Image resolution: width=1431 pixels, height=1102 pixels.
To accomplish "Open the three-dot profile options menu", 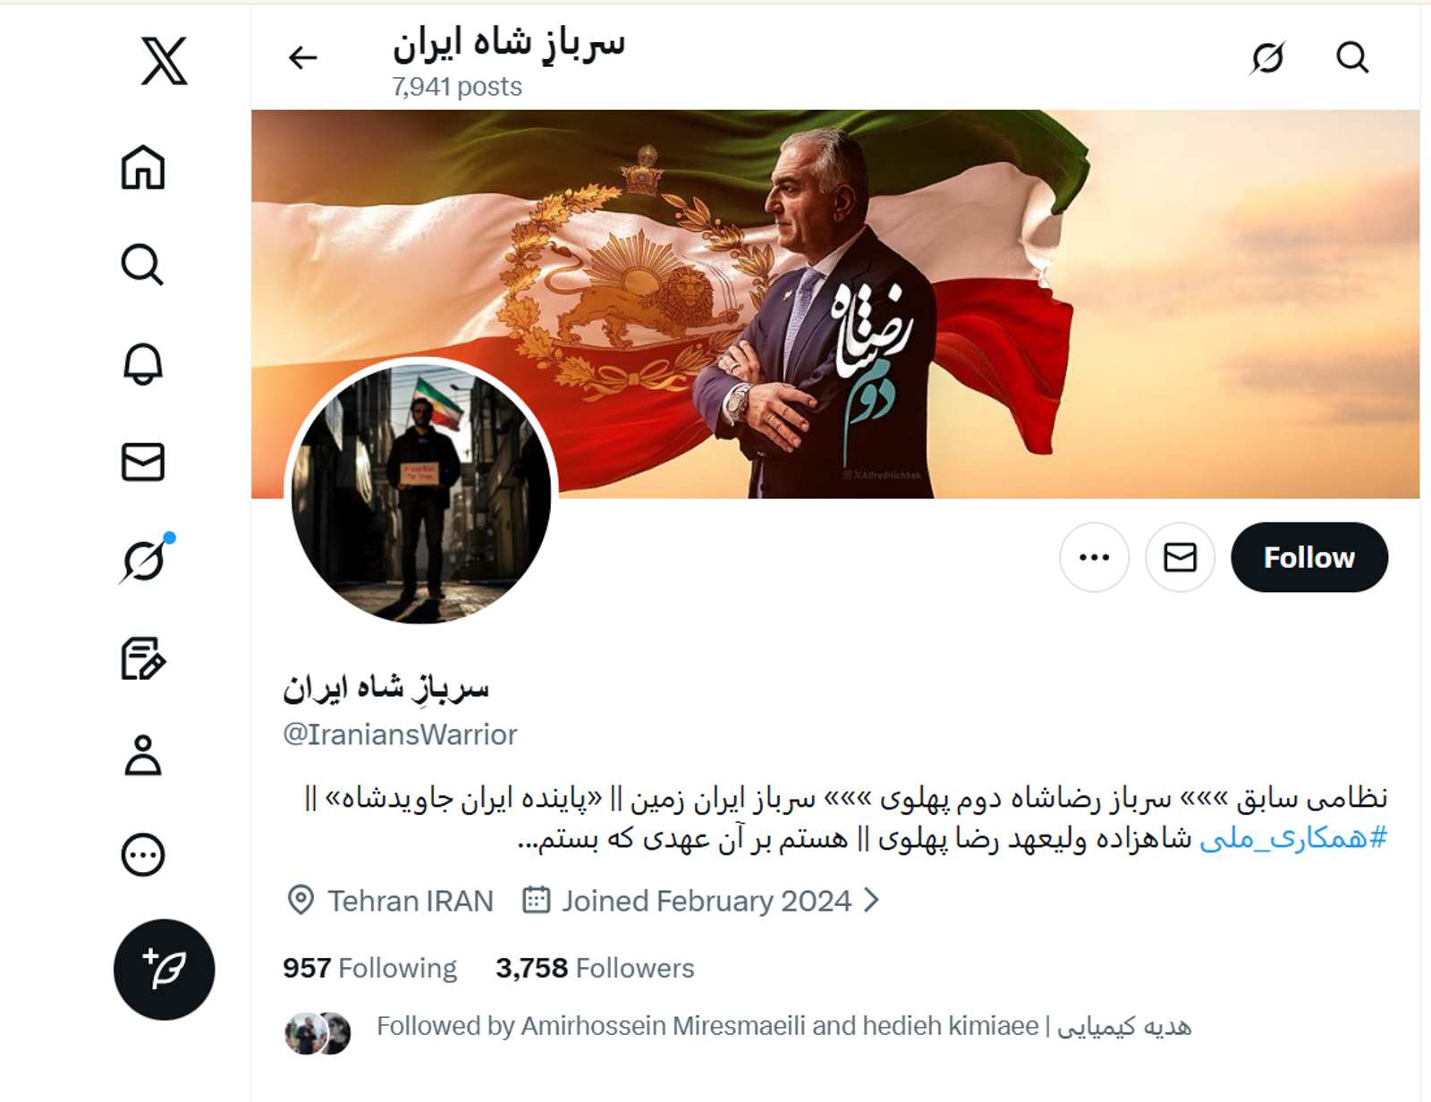I will pos(1095,557).
